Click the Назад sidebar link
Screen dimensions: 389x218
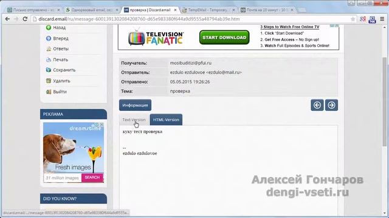(60, 28)
